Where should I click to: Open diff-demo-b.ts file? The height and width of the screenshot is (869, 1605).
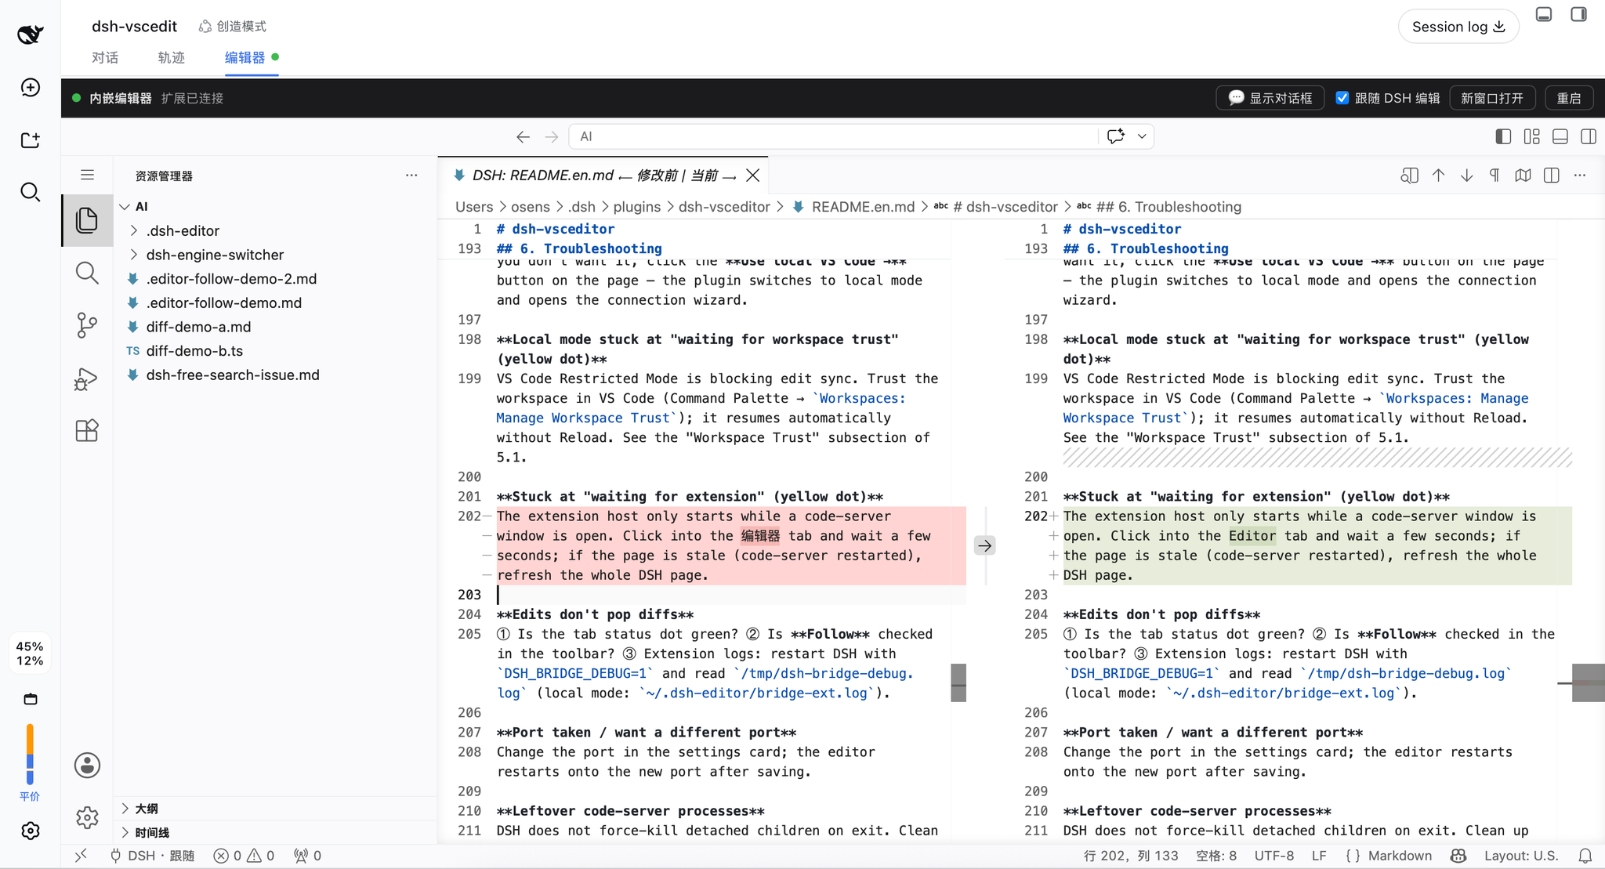click(194, 351)
